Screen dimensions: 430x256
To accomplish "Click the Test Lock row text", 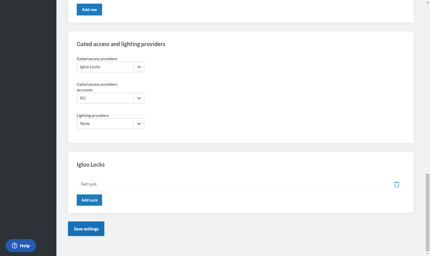I will (x=89, y=184).
